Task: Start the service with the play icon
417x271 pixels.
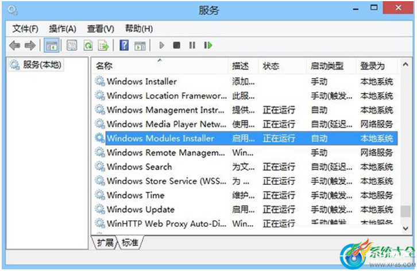Action: 161,45
